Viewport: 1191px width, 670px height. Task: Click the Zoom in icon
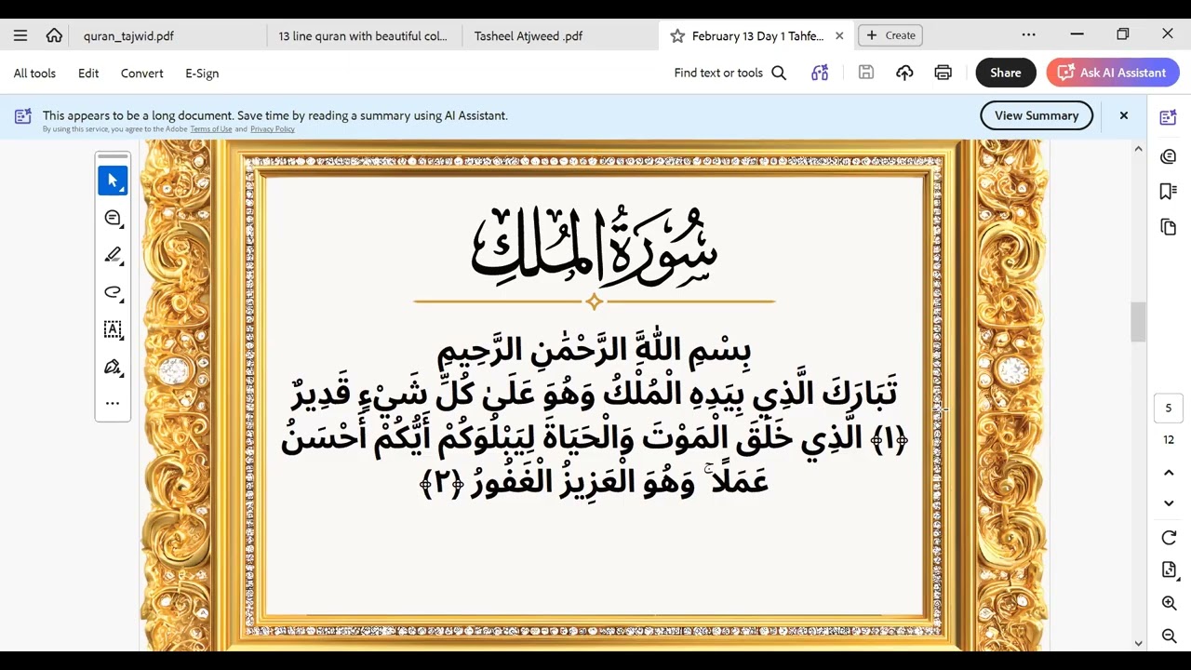pos(1169,603)
